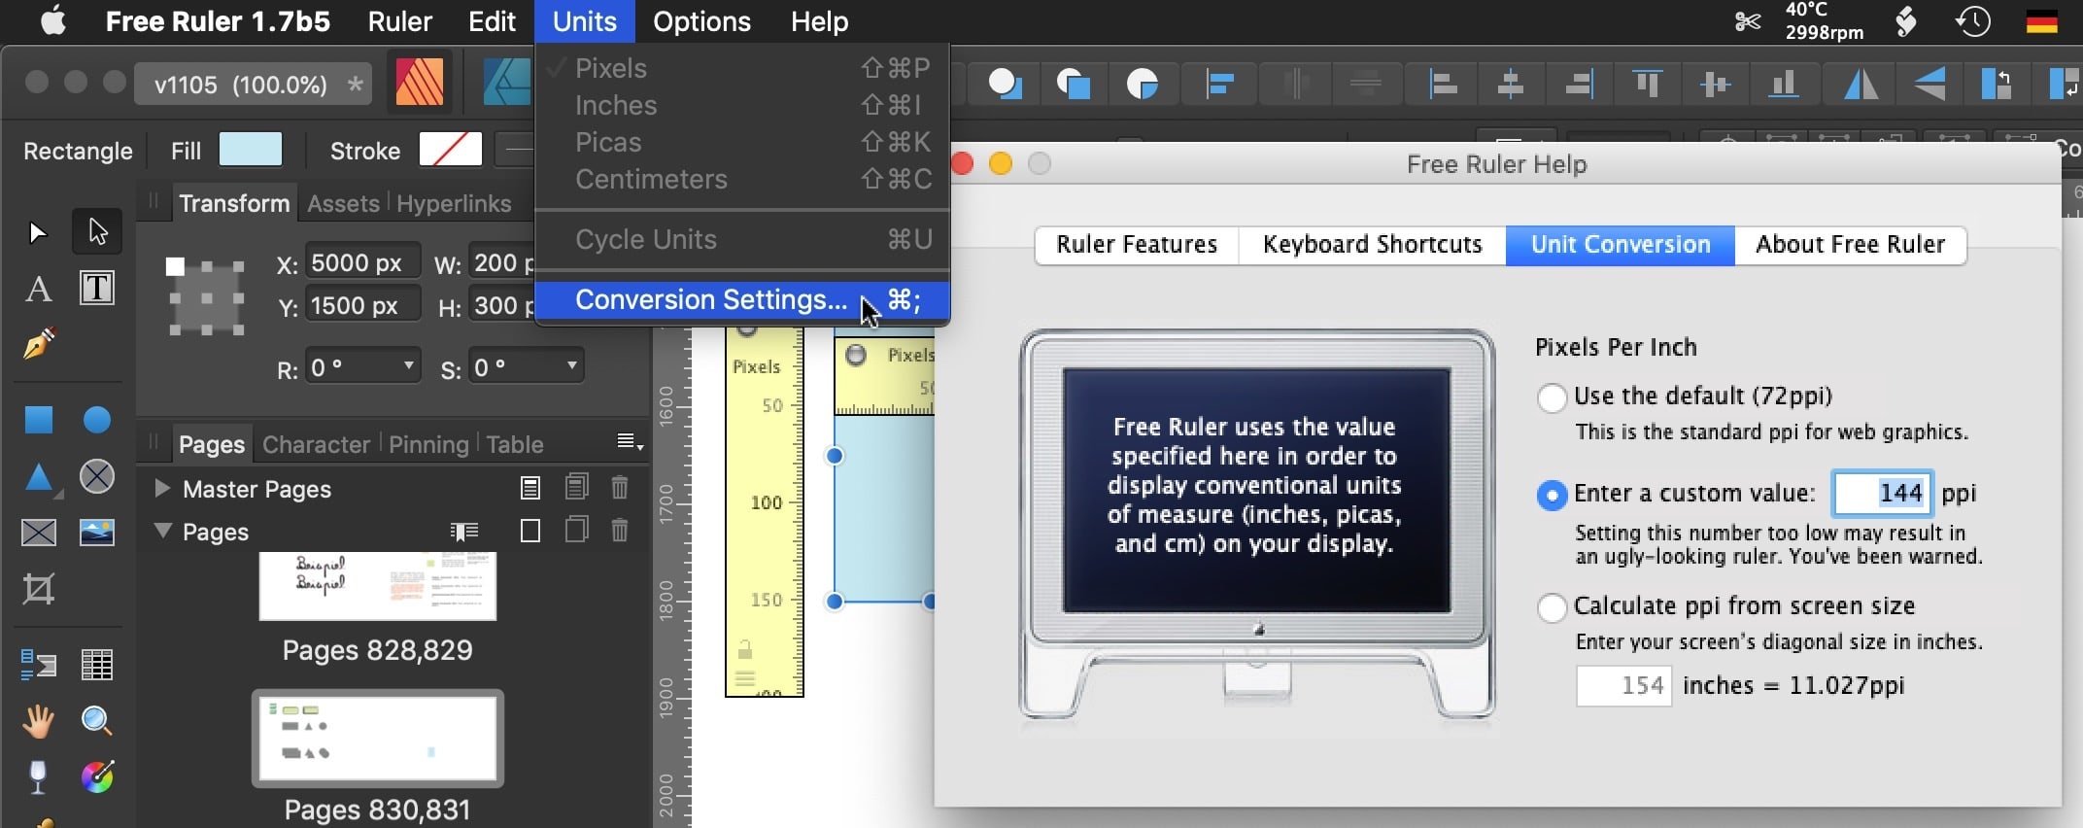This screenshot has width=2083, height=828.
Task: Select the Vector Crop tool
Action: coord(39,589)
